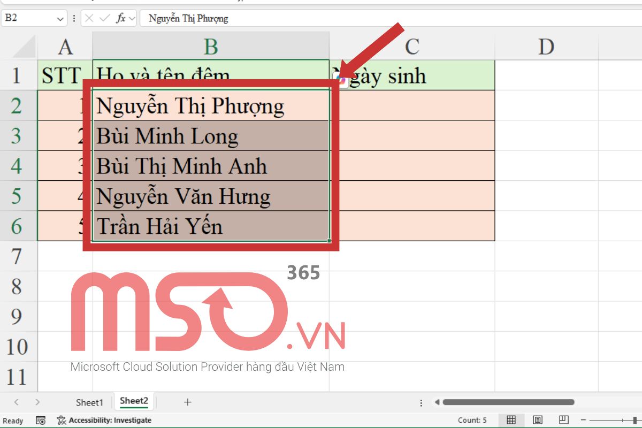Image resolution: width=642 pixels, height=428 pixels.
Task: Click cell containing Bùi Thị Minh Anh
Action: coord(211,165)
